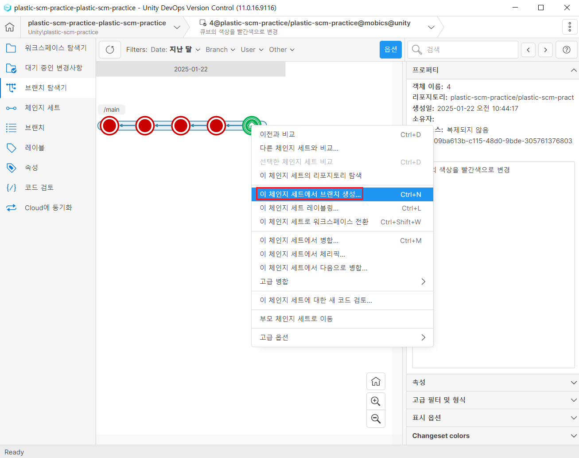Open the 고급 옵션 submenu
The width and height of the screenshot is (579, 458).
(x=342, y=337)
